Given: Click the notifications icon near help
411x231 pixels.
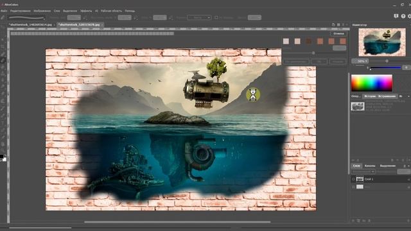Looking at the screenshot, I should tap(396, 16).
